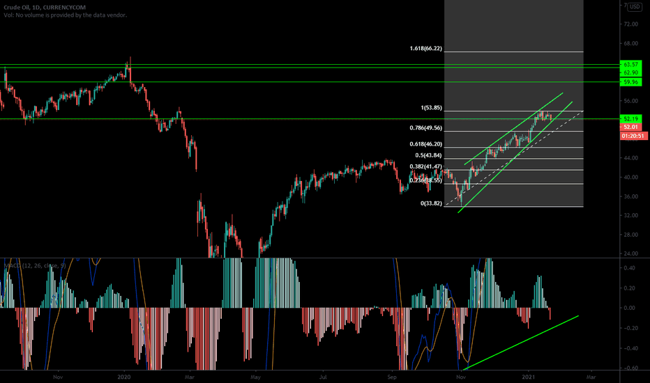The width and height of the screenshot is (650, 383).
Task: Select the 1.618(66.22) Fibonacci level label
Action: pos(425,49)
